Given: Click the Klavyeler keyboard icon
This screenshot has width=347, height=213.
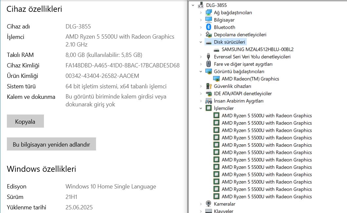Looking at the screenshot, I should click(x=208, y=211).
